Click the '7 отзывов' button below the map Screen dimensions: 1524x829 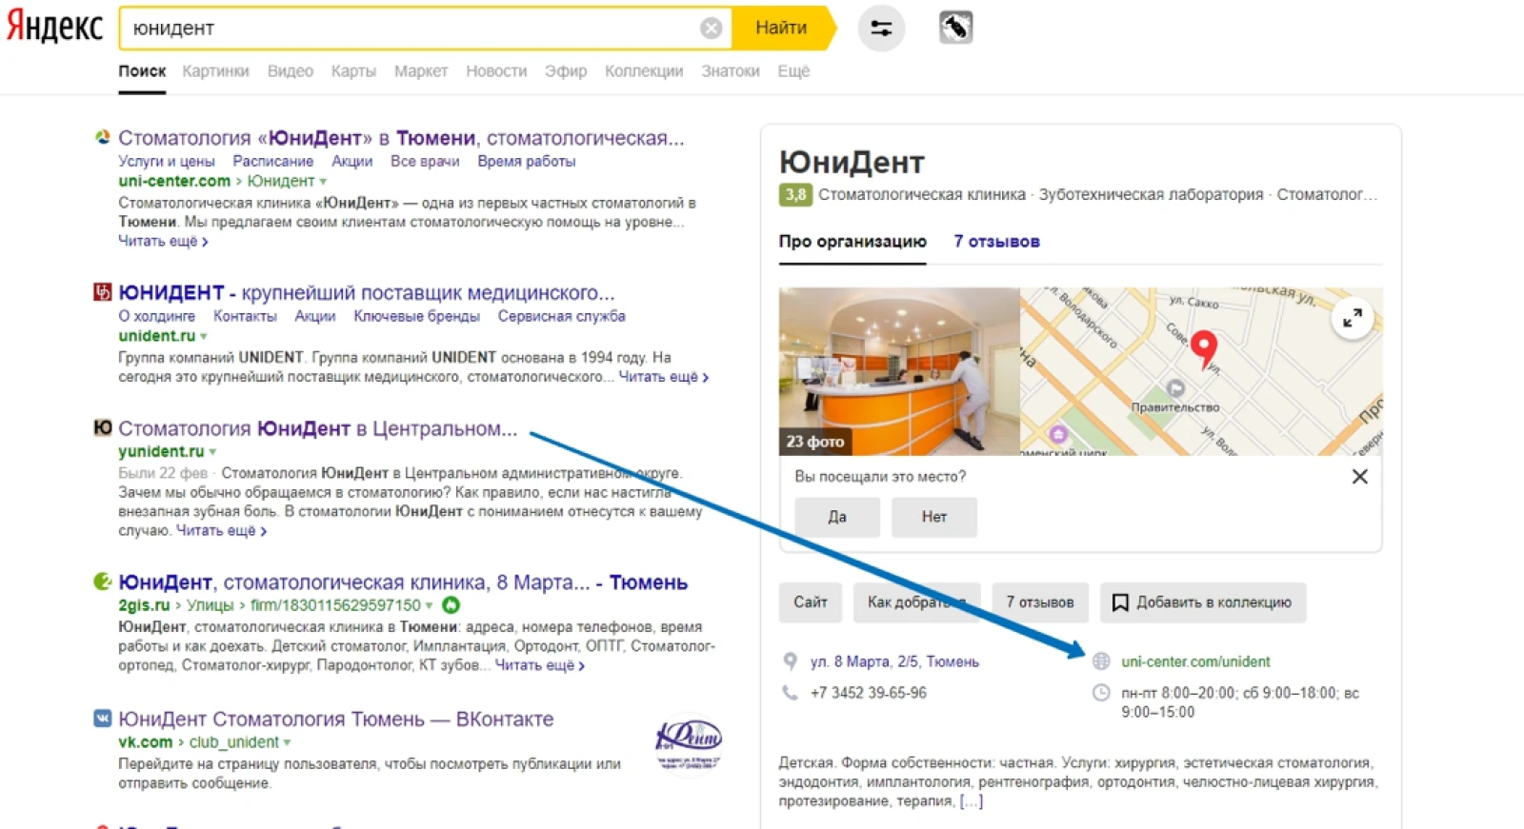coord(1040,602)
